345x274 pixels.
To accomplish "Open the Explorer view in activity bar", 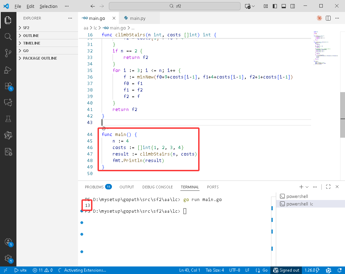I will pos(8,20).
